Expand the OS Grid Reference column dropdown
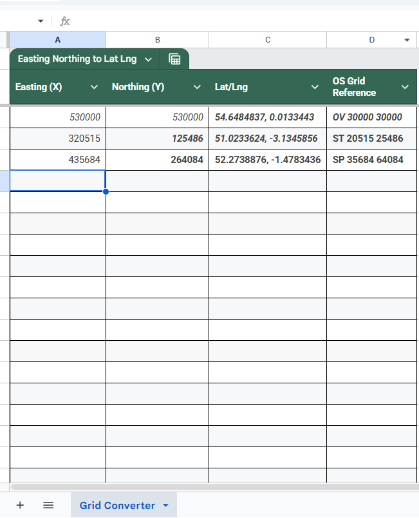This screenshot has width=419, height=518. 405,86
